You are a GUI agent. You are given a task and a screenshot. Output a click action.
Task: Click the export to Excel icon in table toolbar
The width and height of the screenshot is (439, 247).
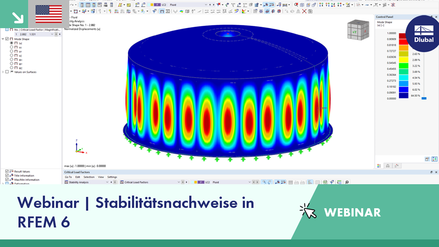click(325, 182)
